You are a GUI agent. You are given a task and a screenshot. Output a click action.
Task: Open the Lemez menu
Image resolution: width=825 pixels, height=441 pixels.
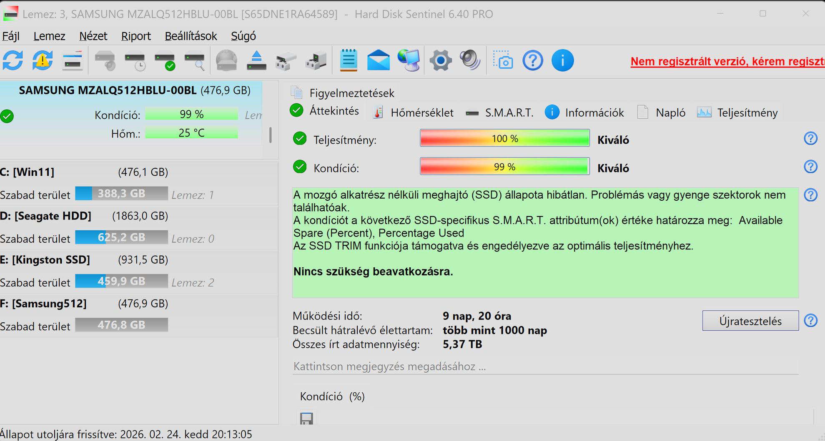tap(49, 36)
